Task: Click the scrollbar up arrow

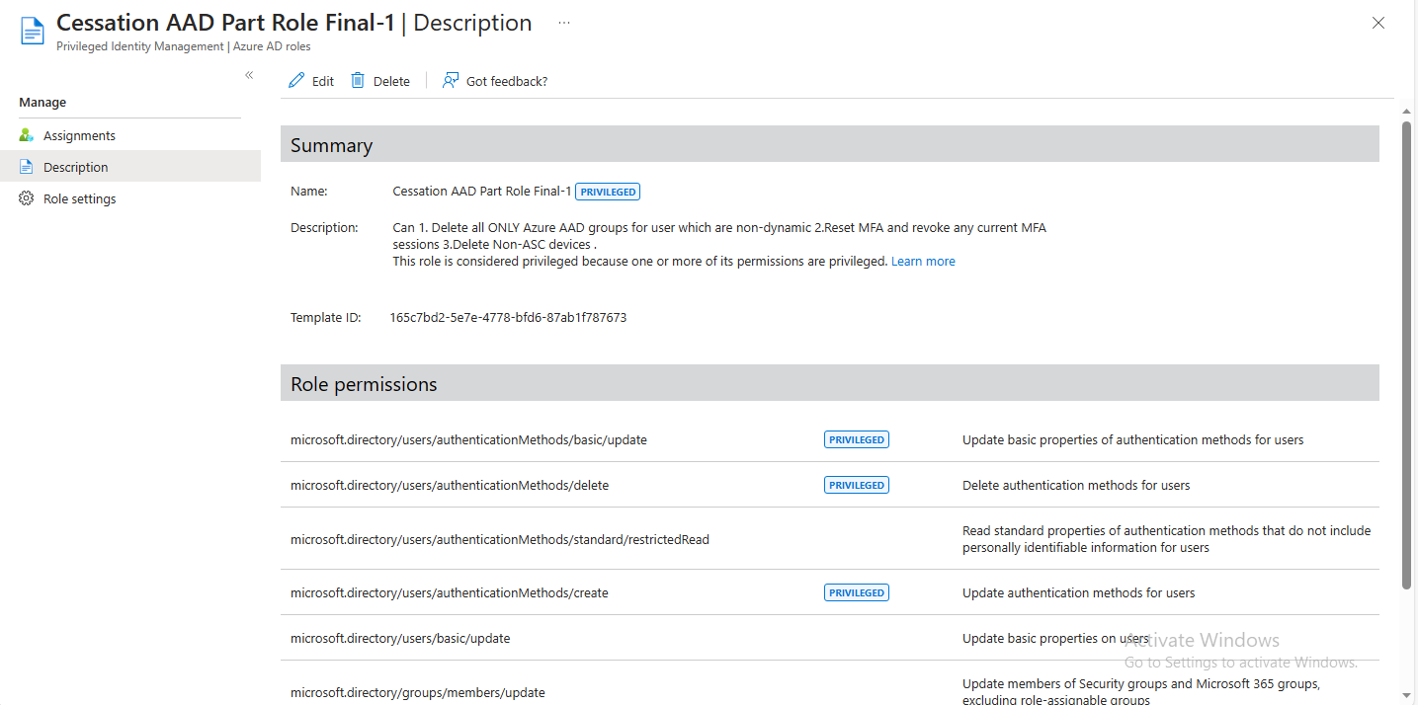Action: (x=1406, y=111)
